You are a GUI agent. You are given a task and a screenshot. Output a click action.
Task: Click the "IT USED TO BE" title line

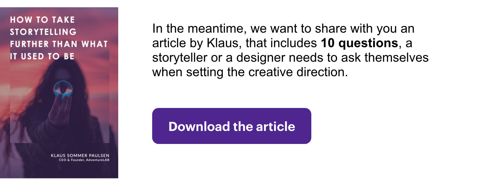[42, 56]
